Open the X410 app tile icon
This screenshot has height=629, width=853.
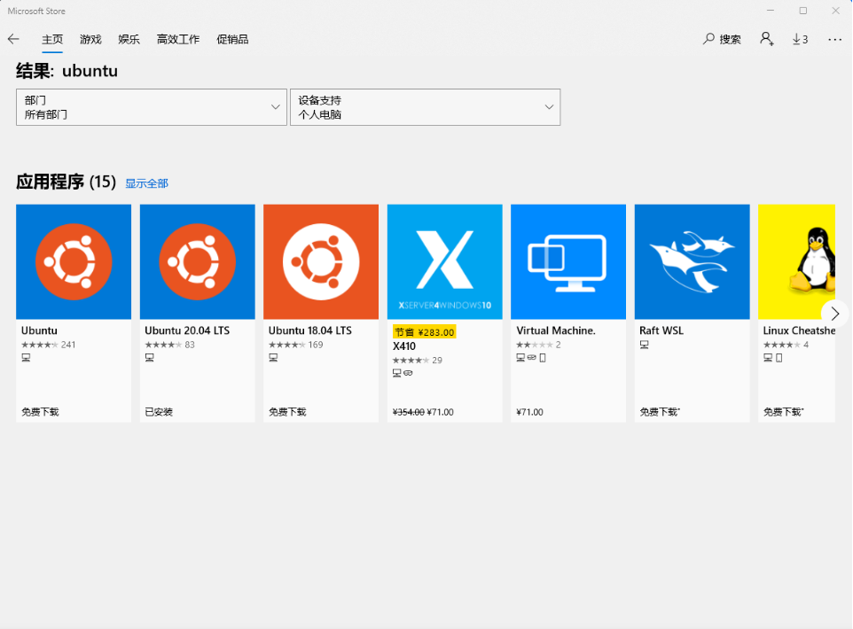pos(444,261)
